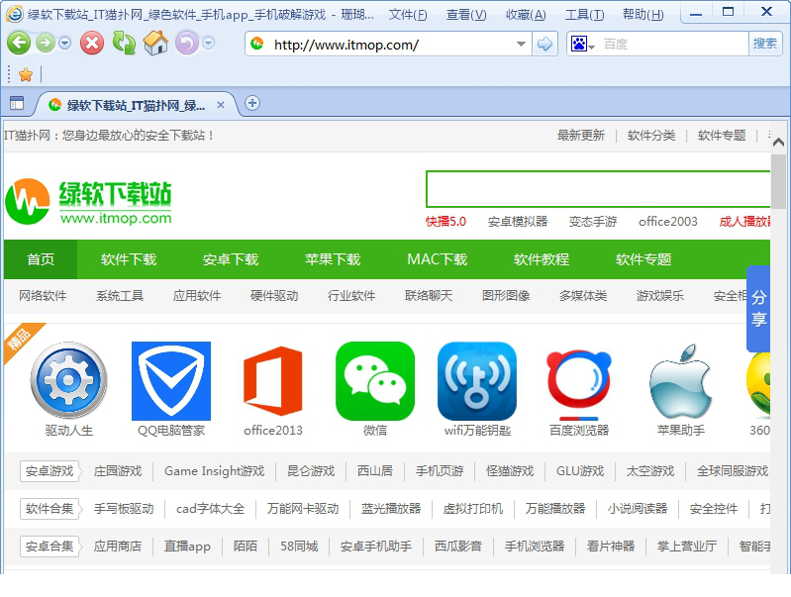Click the green-bordered site search box
Viewport: 791px width, 597px height.
(x=598, y=189)
